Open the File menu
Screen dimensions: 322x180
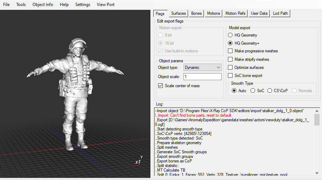(x=6, y=5)
